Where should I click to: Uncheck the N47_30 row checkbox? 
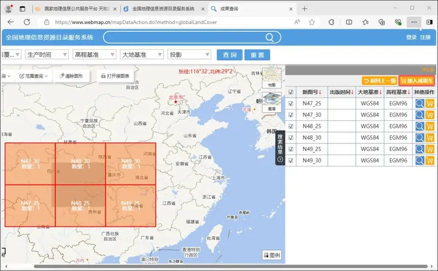[x=291, y=115]
